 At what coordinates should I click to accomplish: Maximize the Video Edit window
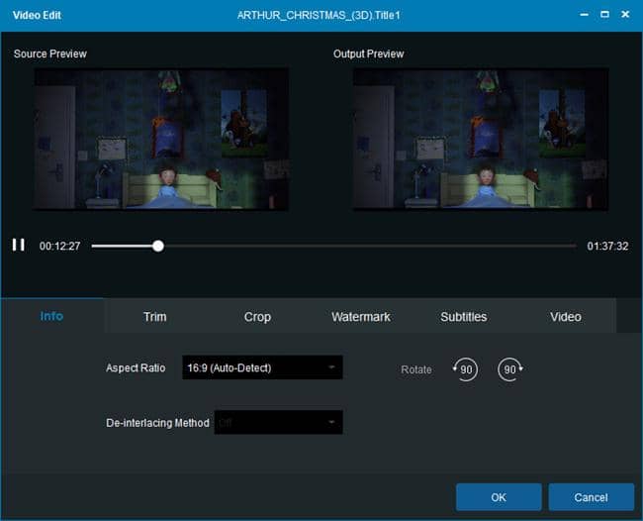(x=604, y=15)
